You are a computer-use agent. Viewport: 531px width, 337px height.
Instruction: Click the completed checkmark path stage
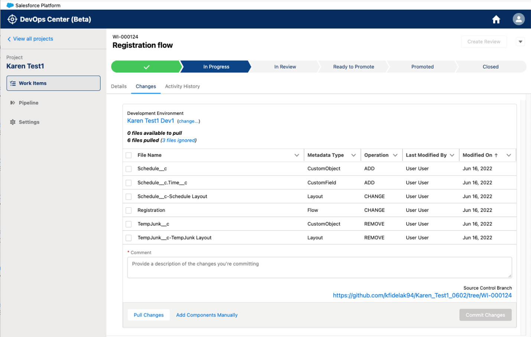(x=146, y=67)
